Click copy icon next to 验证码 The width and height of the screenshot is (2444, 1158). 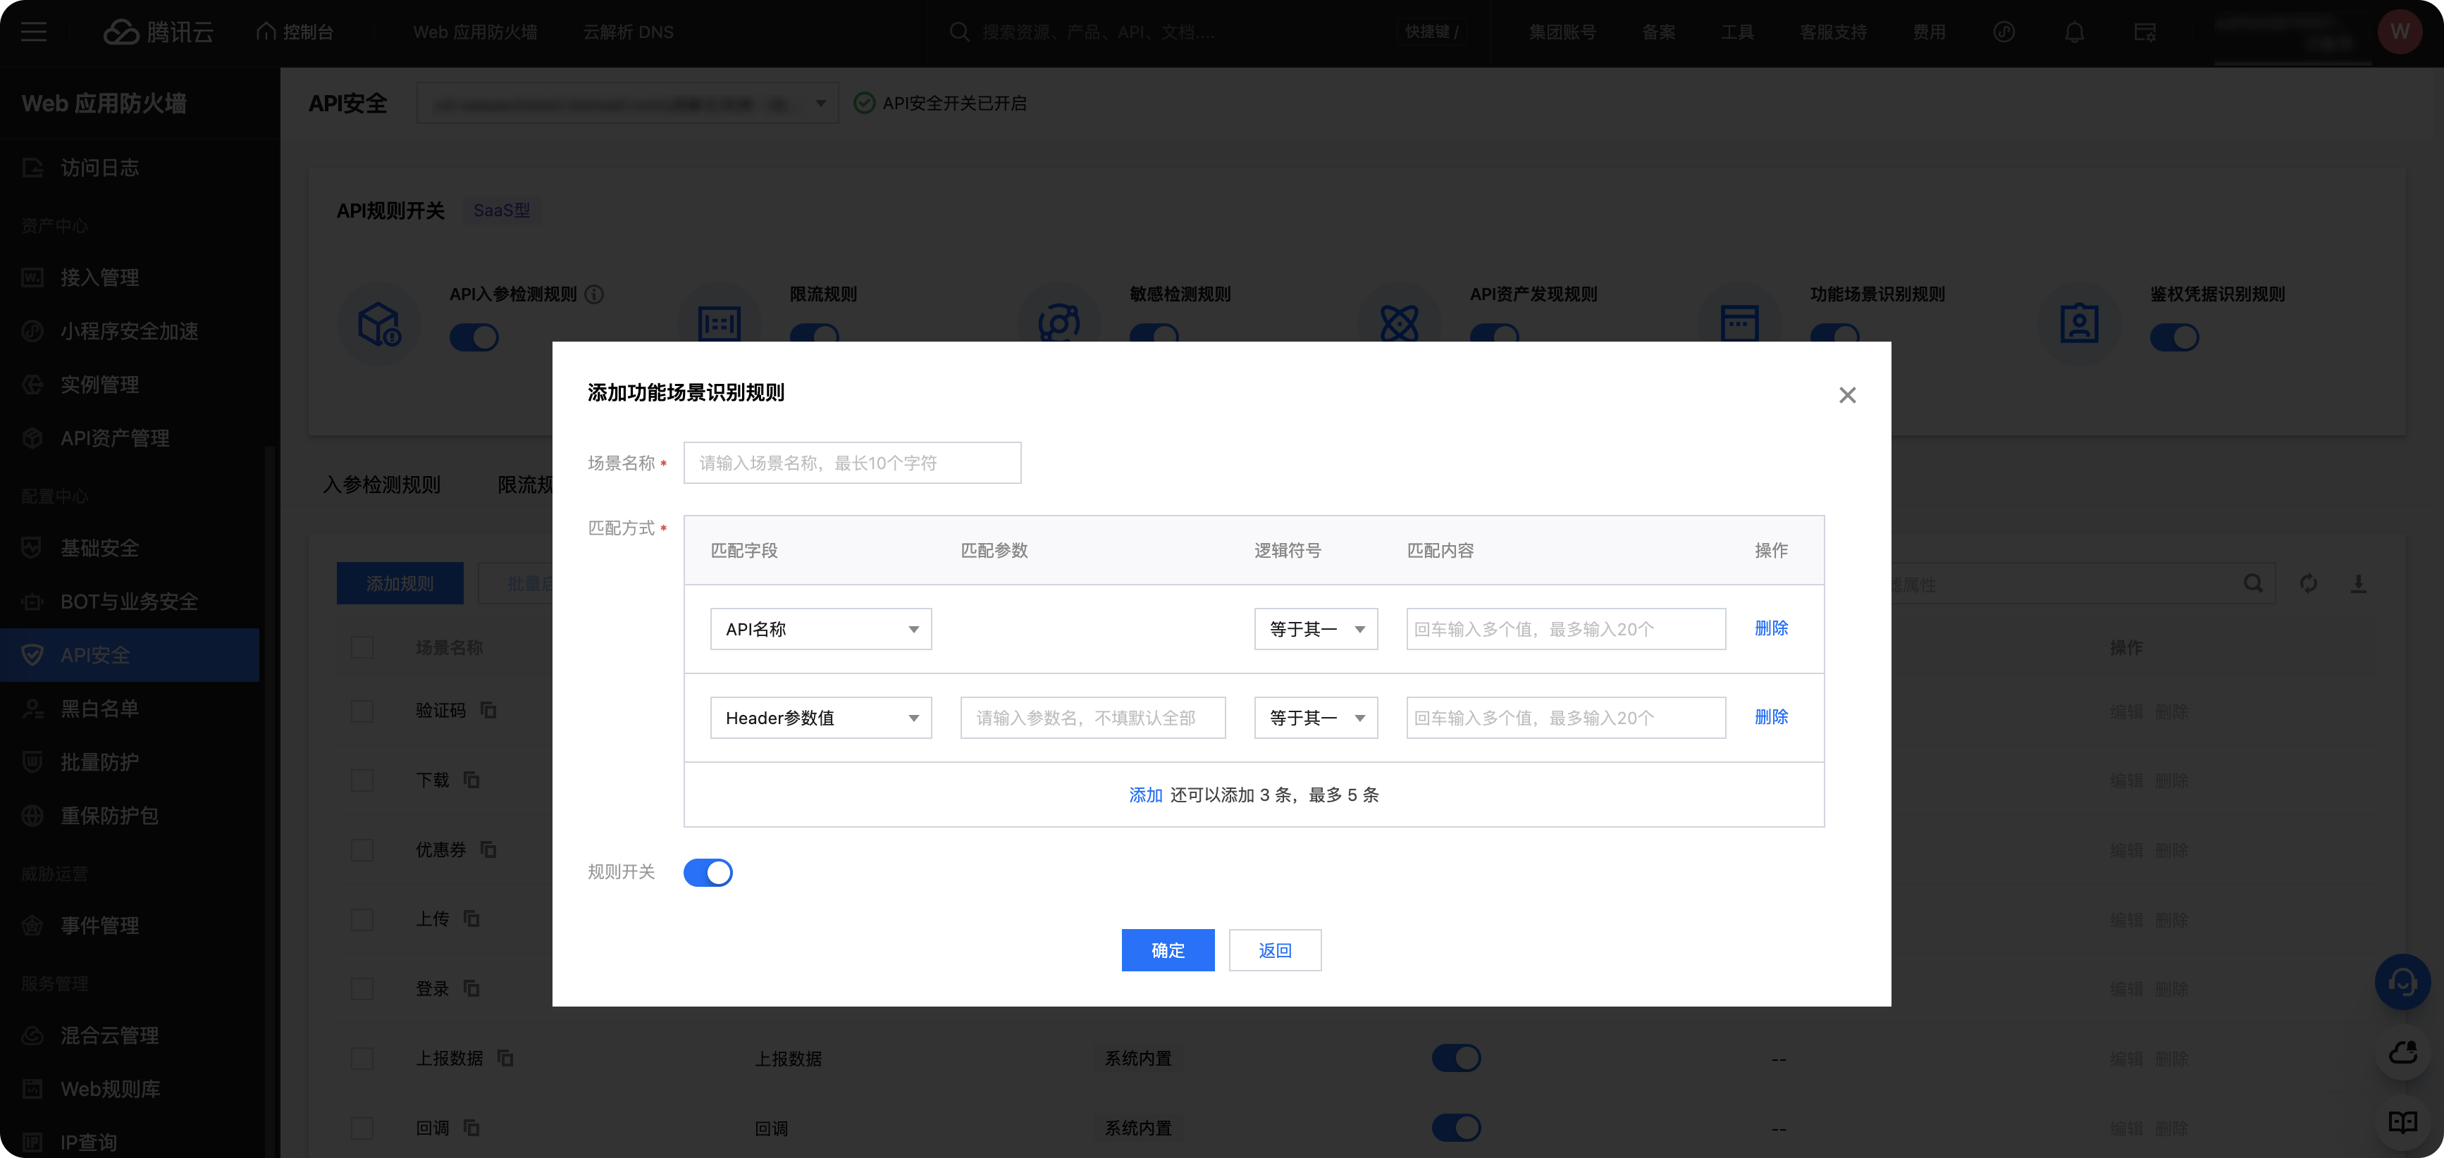(x=488, y=709)
